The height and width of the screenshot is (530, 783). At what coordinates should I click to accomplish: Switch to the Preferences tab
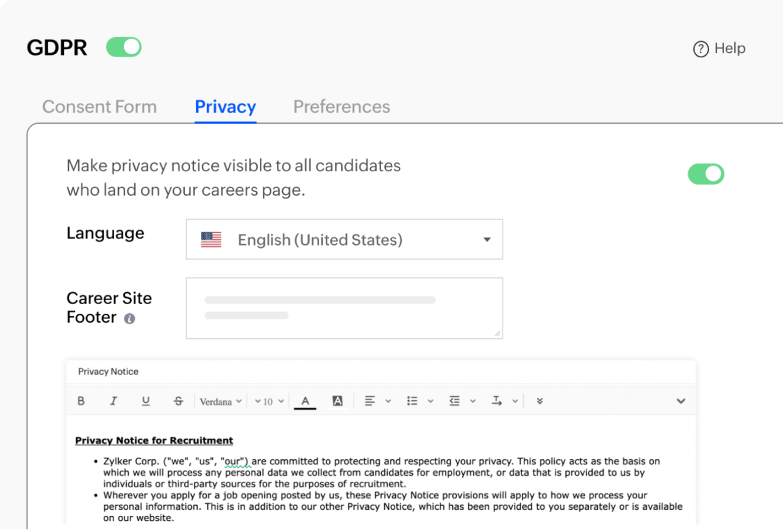(x=341, y=107)
